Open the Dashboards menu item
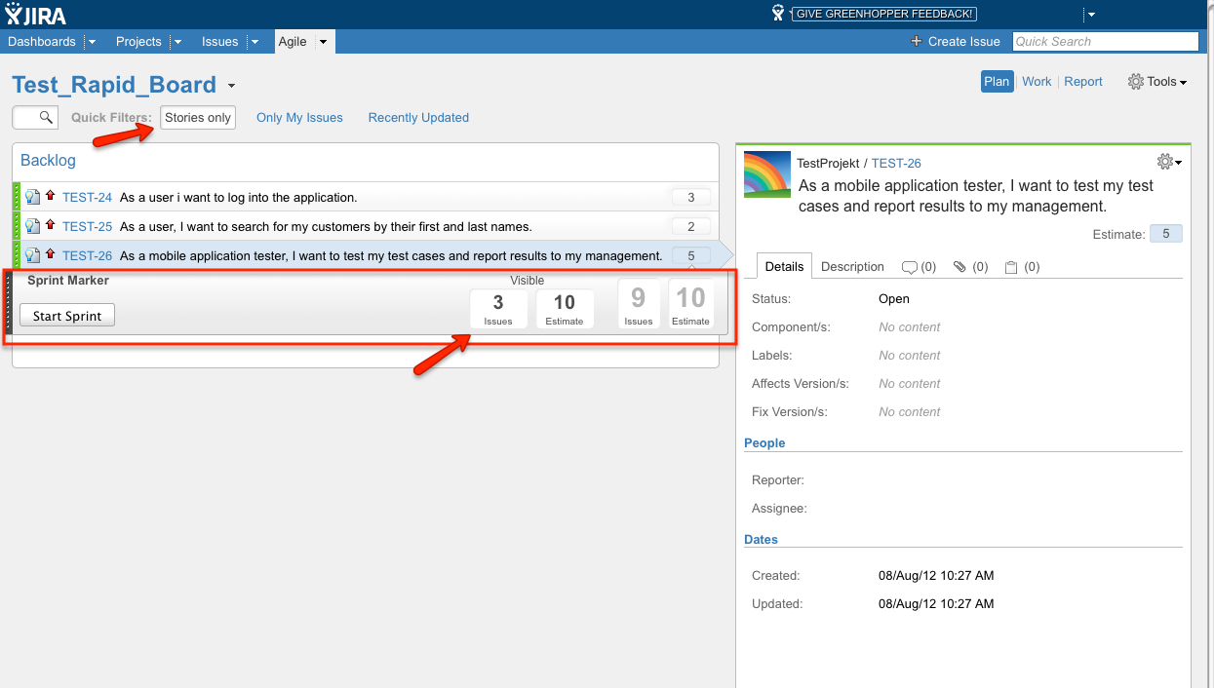The width and height of the screenshot is (1214, 688). 42,42
